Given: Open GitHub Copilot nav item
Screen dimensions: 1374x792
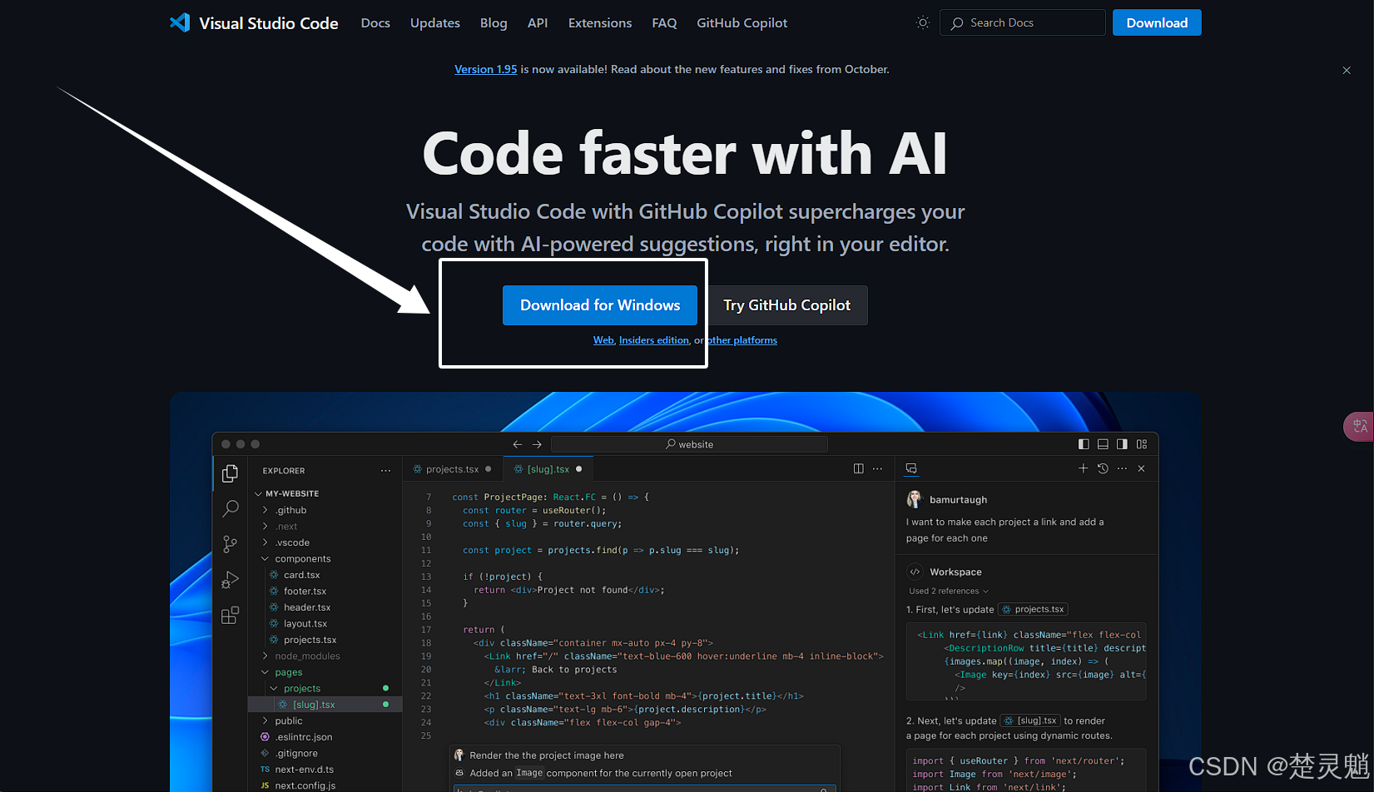Looking at the screenshot, I should click(742, 22).
